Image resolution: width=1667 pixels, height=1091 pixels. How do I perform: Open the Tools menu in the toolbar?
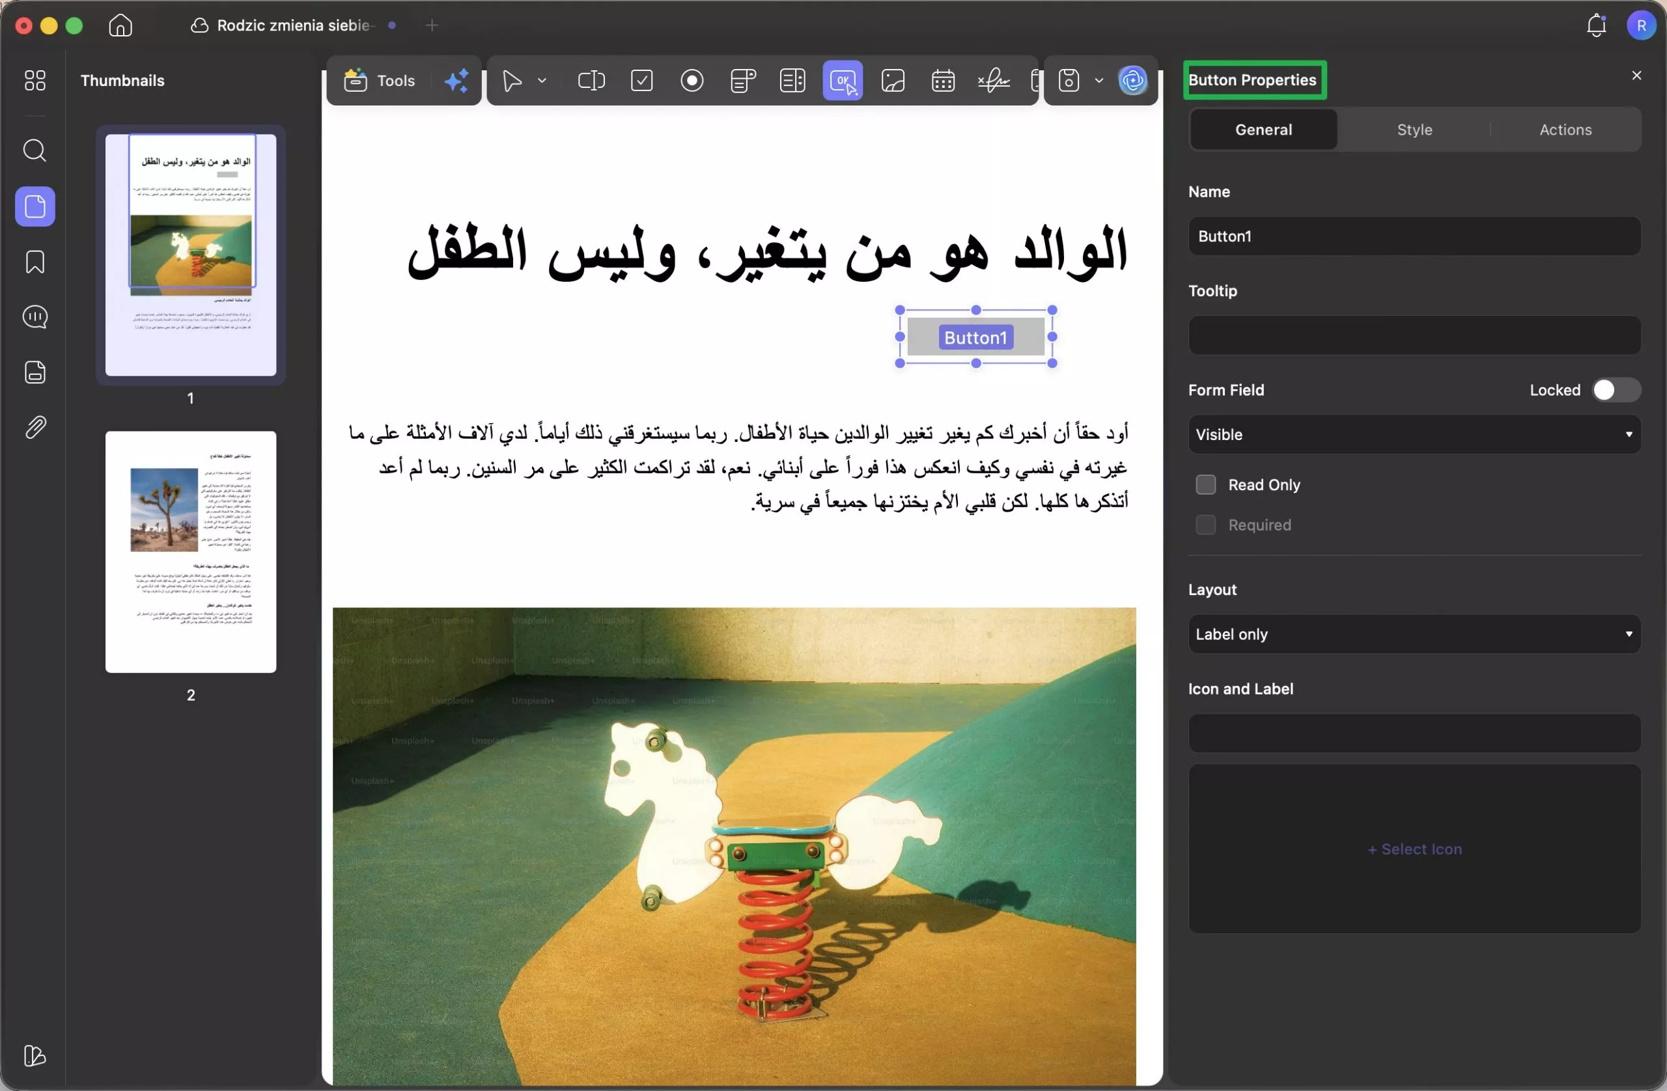pos(382,81)
